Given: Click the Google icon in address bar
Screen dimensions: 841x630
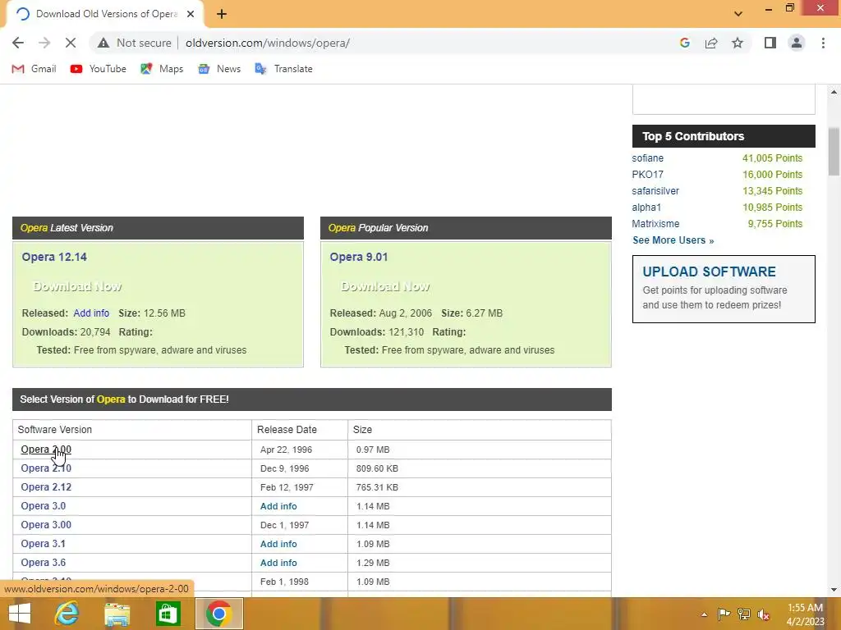Looking at the screenshot, I should pos(684,43).
